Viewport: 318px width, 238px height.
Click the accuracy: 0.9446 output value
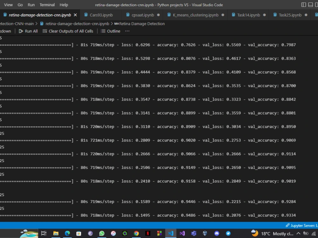point(176,202)
